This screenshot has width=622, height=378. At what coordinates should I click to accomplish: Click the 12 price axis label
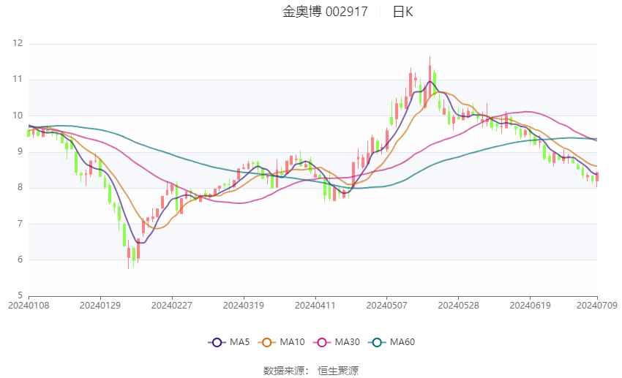(x=18, y=43)
